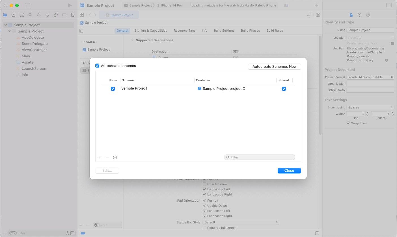Click the Organization input field
The height and width of the screenshot is (237, 397).
[370, 84]
